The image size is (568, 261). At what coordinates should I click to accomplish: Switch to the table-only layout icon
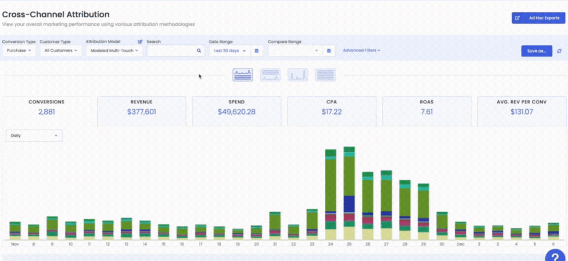click(x=325, y=75)
